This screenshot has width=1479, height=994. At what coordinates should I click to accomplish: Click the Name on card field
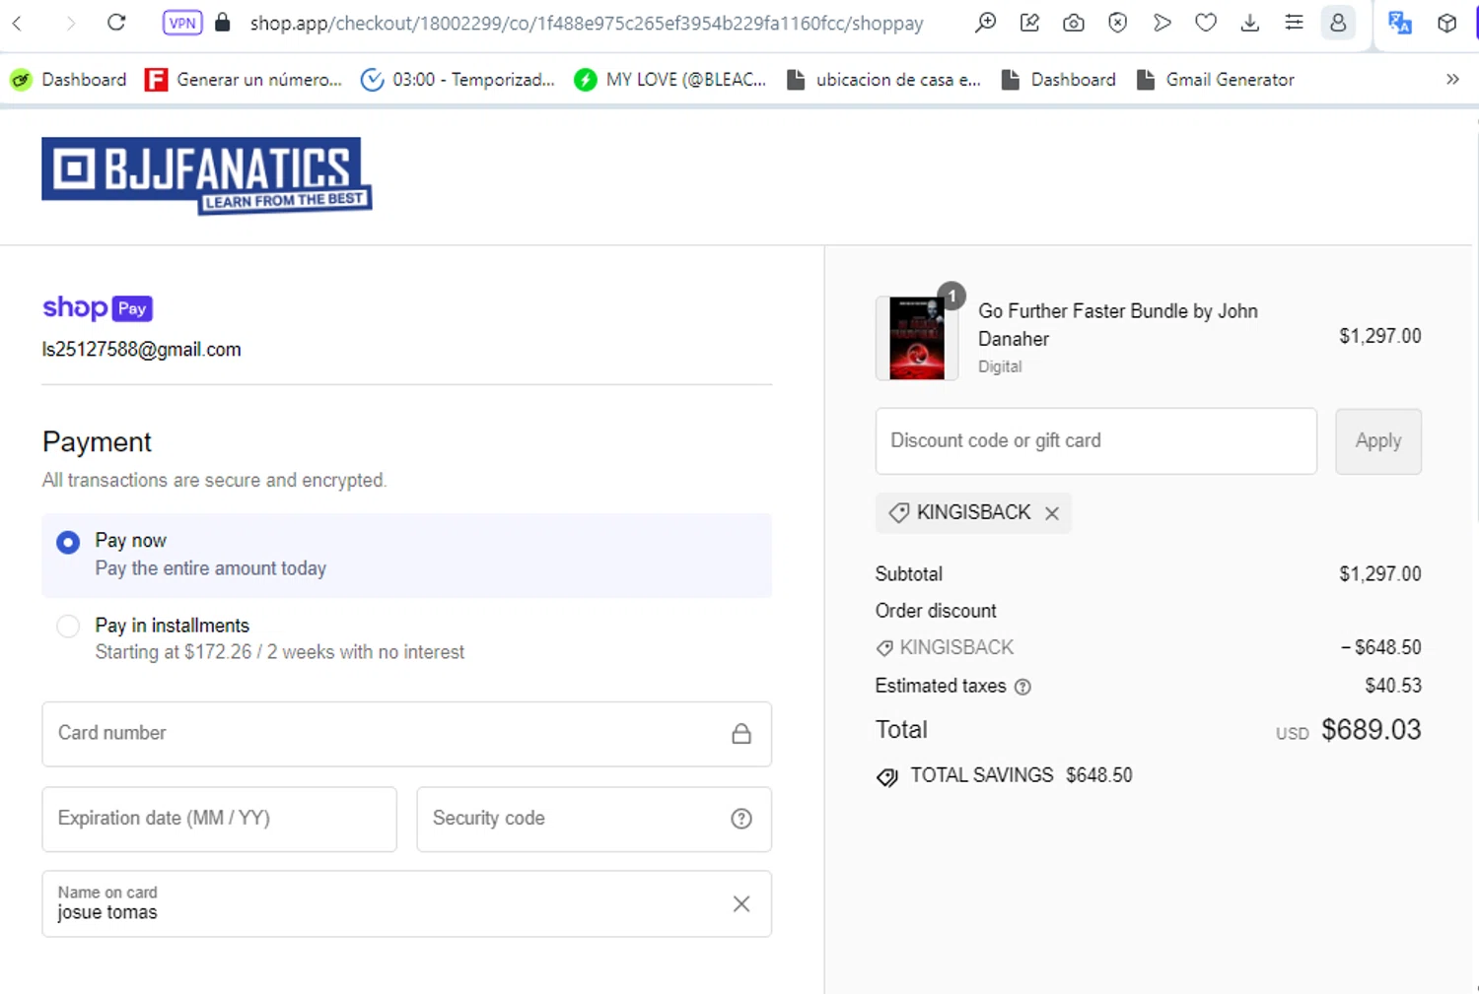tap(406, 903)
